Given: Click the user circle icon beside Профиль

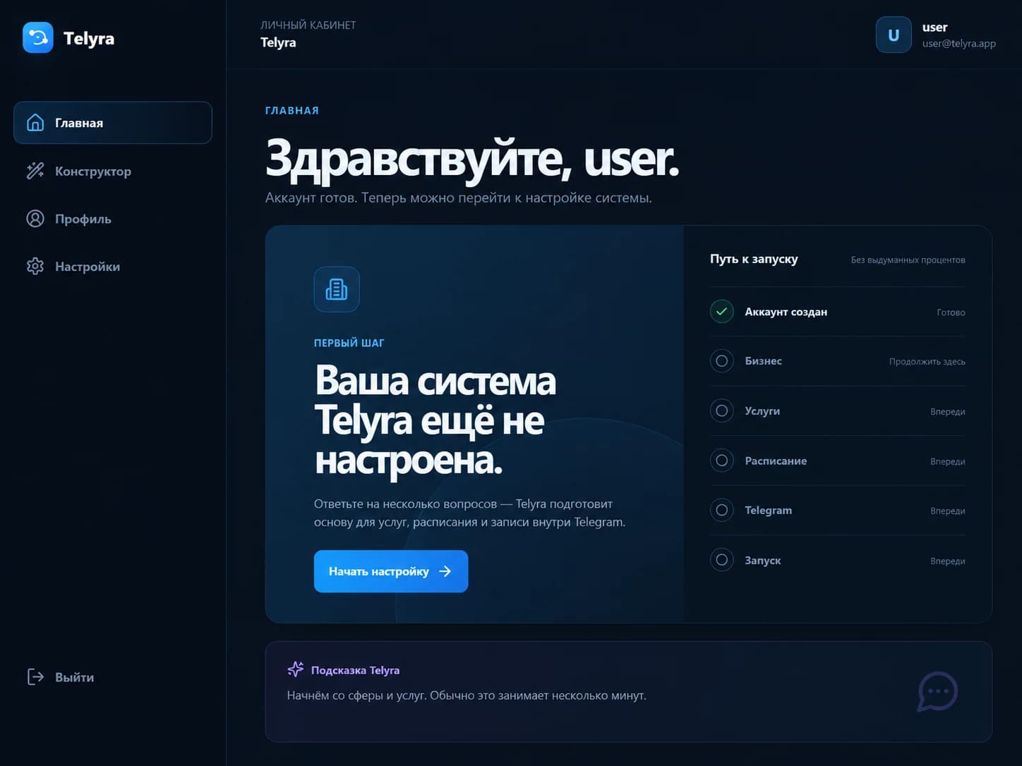Looking at the screenshot, I should (x=35, y=219).
